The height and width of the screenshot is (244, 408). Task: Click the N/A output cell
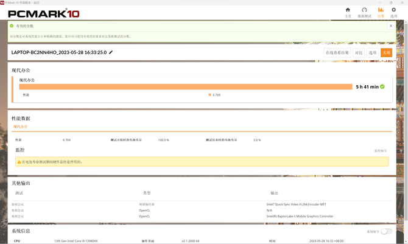point(269,211)
